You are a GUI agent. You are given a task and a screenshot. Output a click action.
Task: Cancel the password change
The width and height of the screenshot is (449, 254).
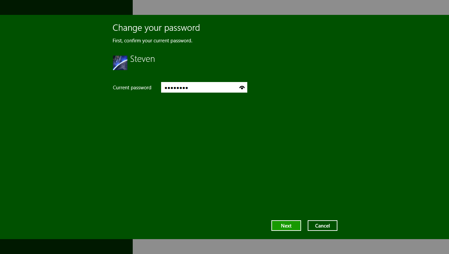point(322,226)
